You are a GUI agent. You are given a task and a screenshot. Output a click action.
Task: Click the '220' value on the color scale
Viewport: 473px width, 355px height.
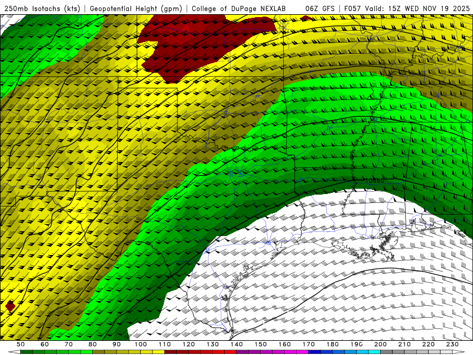coord(428,344)
